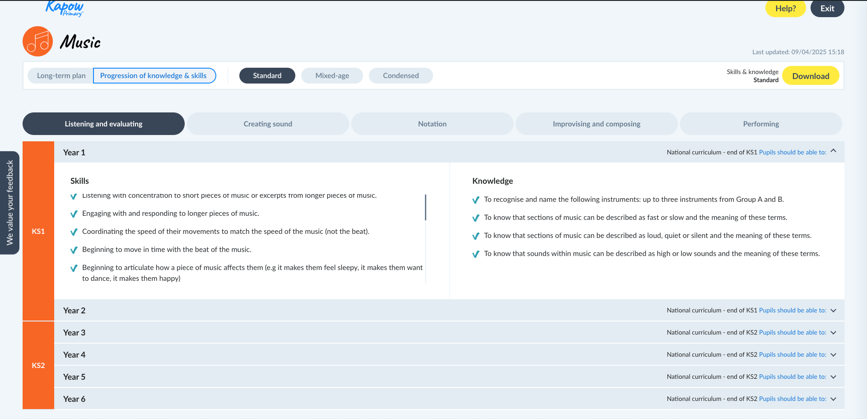Click the Year 6 row heading
The width and height of the screenshot is (867, 419).
(x=74, y=399)
